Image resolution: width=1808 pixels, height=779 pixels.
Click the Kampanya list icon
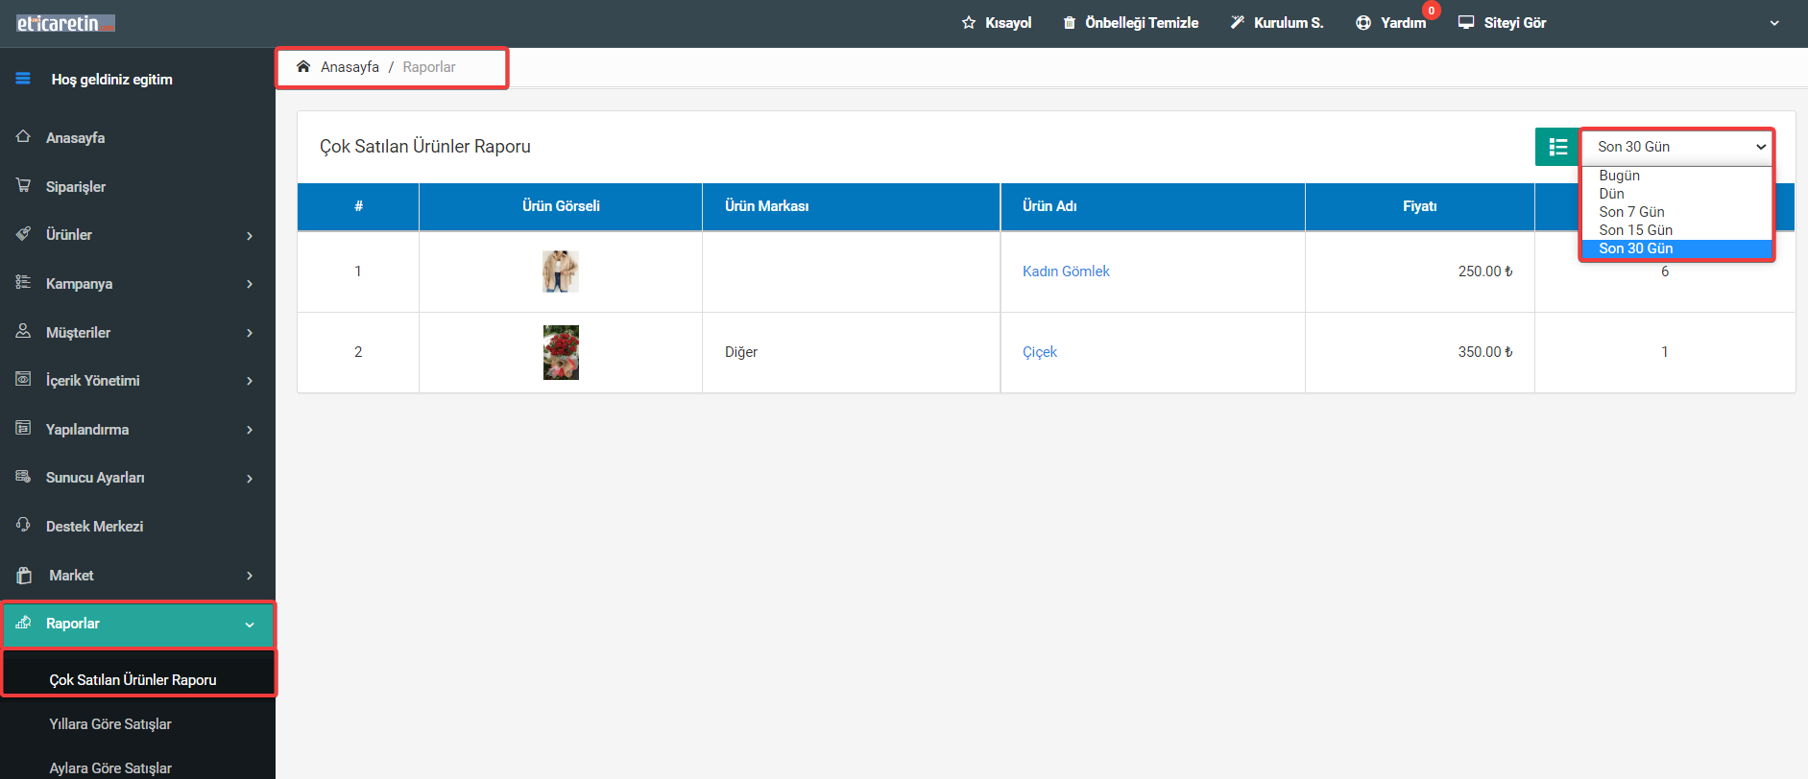coord(23,282)
